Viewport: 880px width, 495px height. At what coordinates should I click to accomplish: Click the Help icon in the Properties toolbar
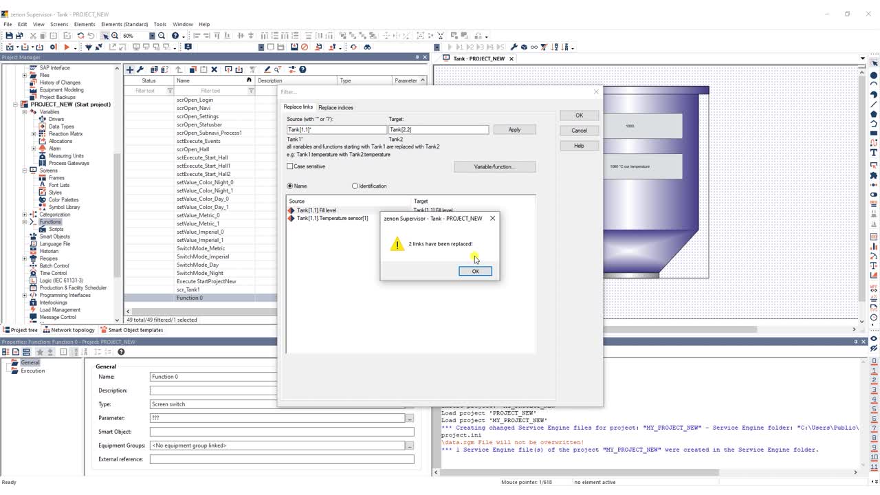pyautogui.click(x=121, y=352)
